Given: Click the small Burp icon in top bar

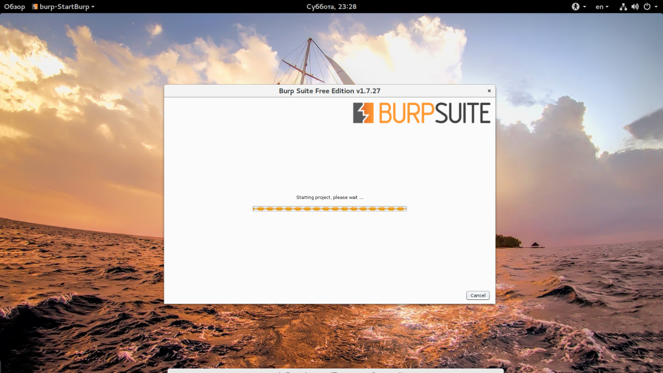Looking at the screenshot, I should tap(35, 6).
